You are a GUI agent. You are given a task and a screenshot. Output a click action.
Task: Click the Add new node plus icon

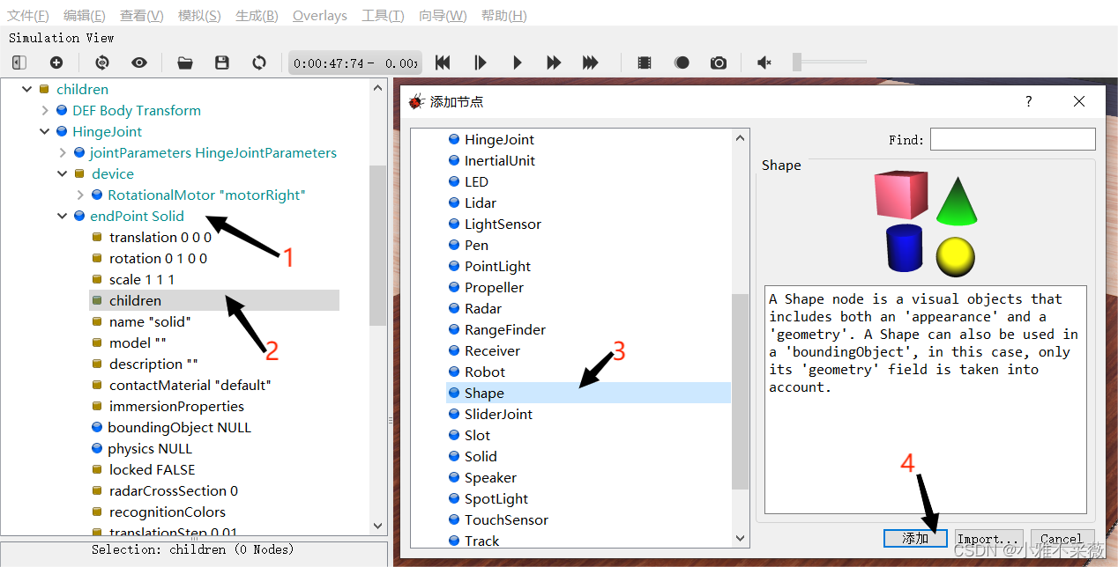click(x=56, y=63)
